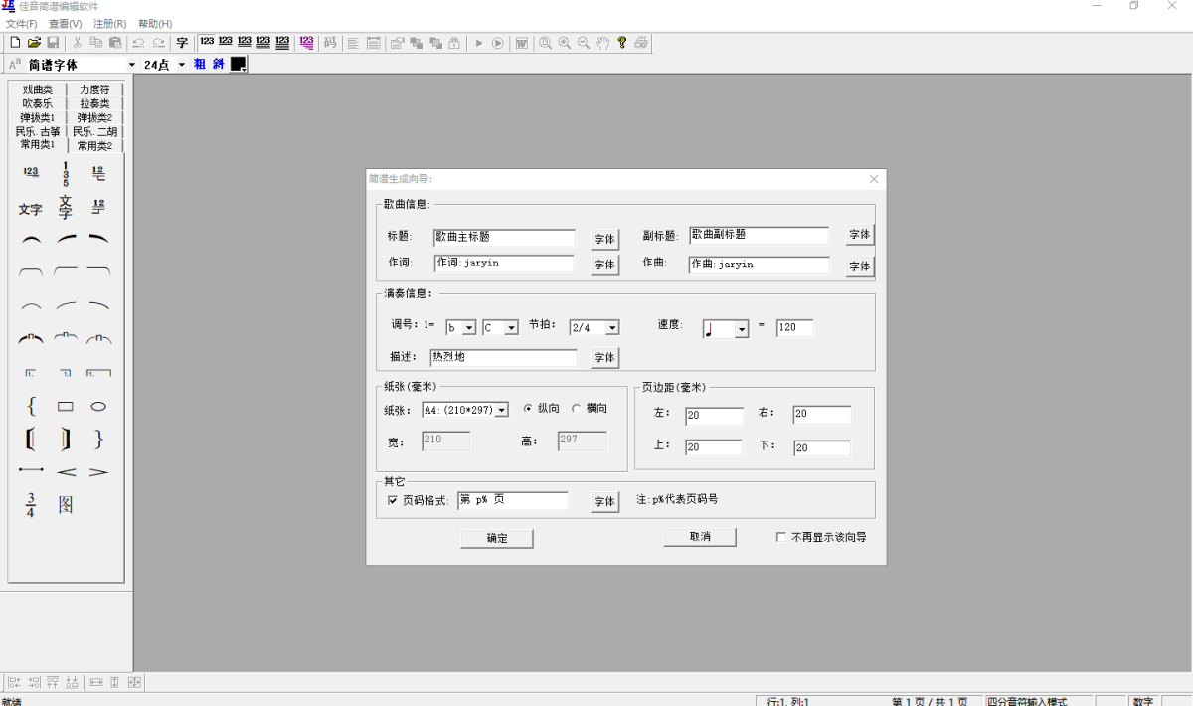Viewport: 1193px width, 706px height.
Task: Open the 文件(F) menu
Action: [22, 23]
